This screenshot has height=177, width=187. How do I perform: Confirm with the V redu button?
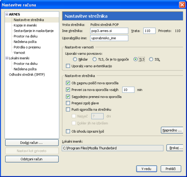(147, 169)
